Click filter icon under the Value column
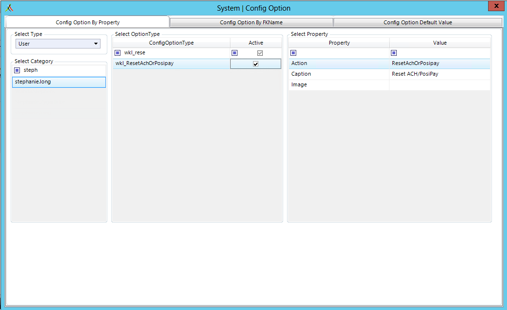Image resolution: width=507 pixels, height=310 pixels. 394,53
